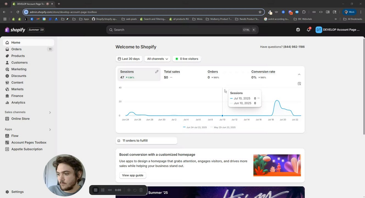This screenshot has width=365, height=198.
Task: Open the All channels dropdown
Action: (157, 59)
